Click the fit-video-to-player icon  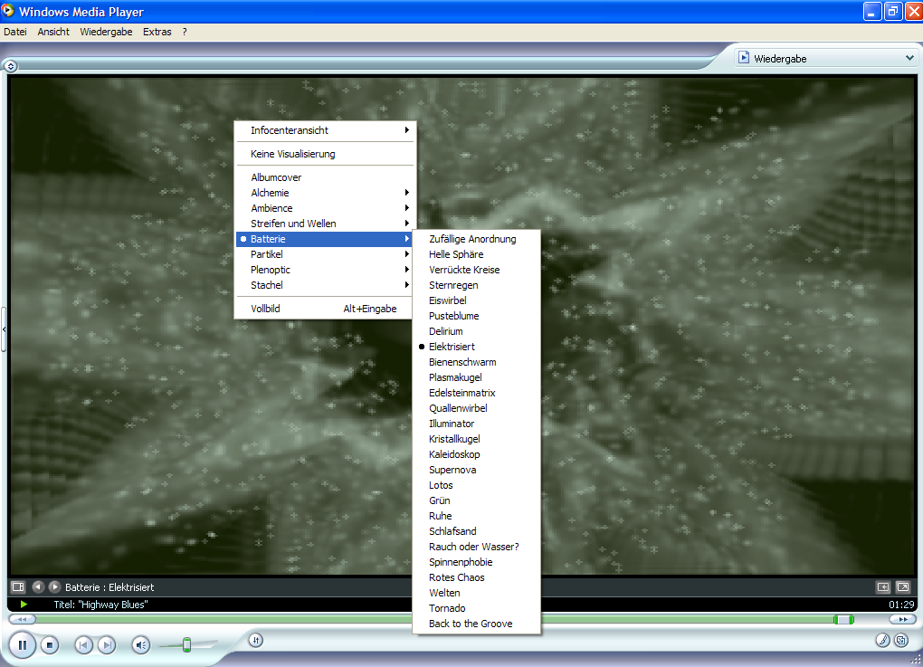pos(883,587)
